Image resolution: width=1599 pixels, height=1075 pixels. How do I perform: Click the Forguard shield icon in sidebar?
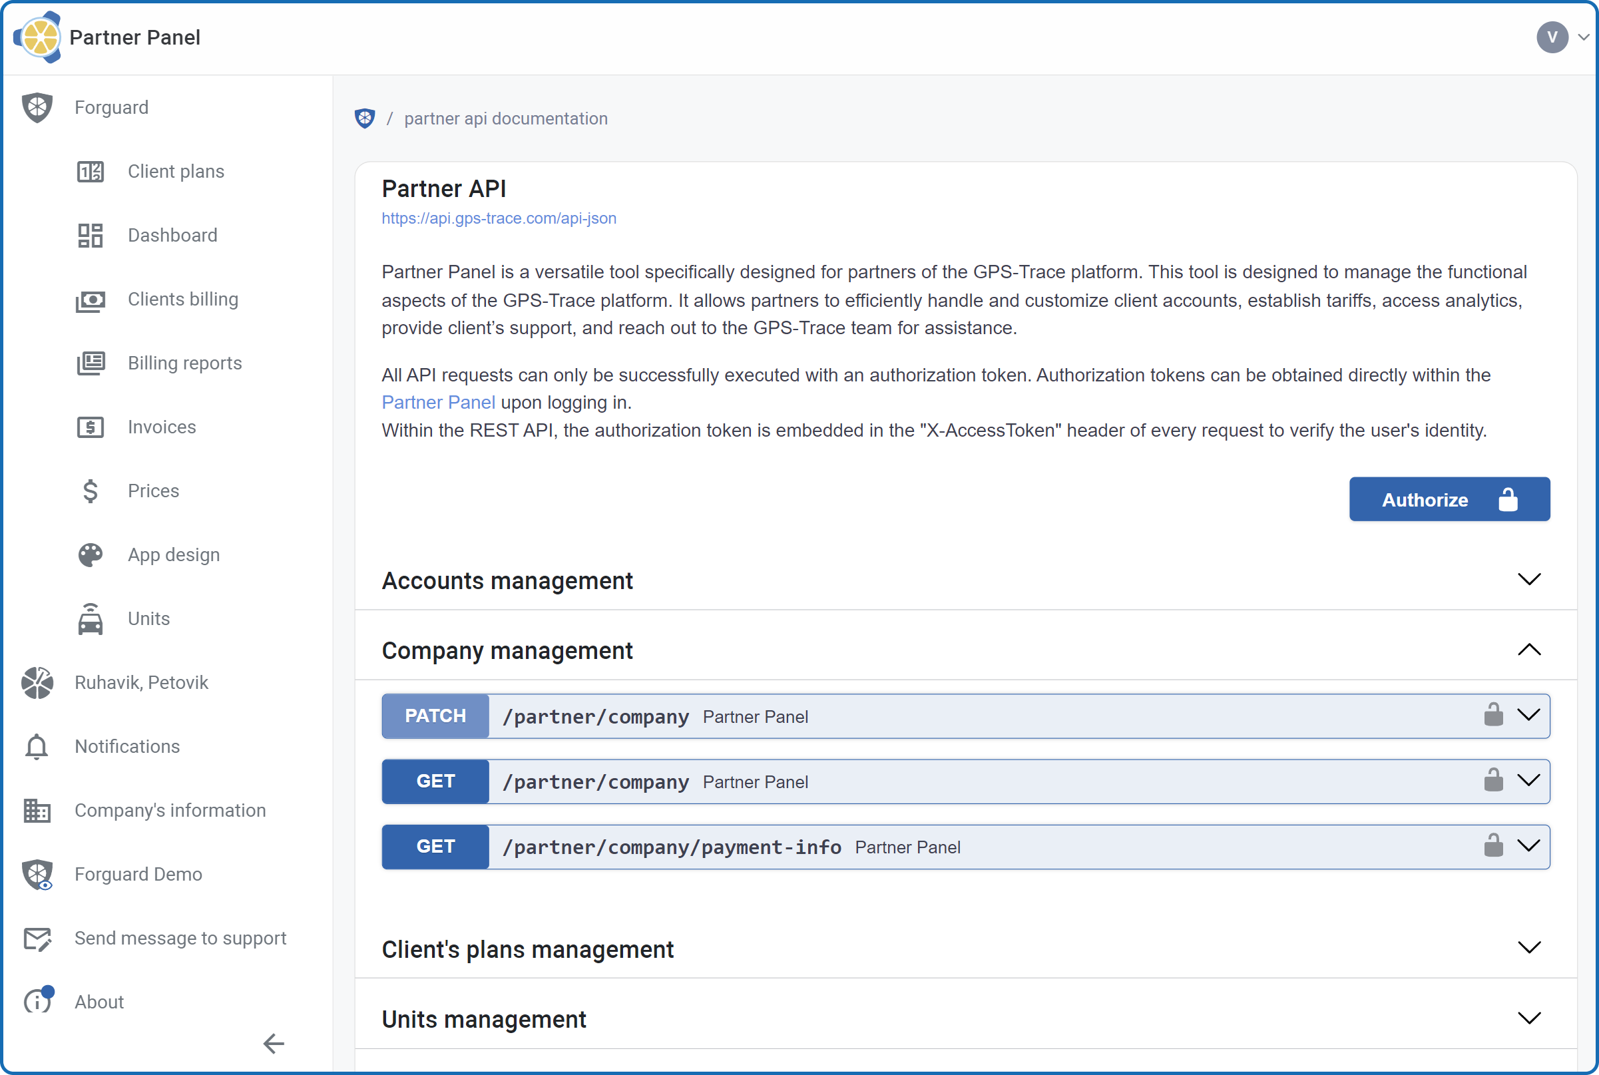(39, 106)
